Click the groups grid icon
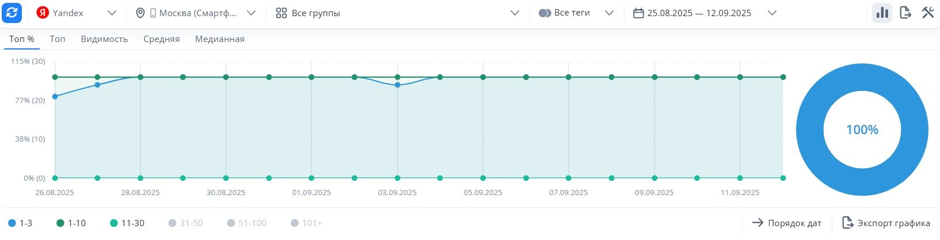940x240 pixels. (281, 13)
